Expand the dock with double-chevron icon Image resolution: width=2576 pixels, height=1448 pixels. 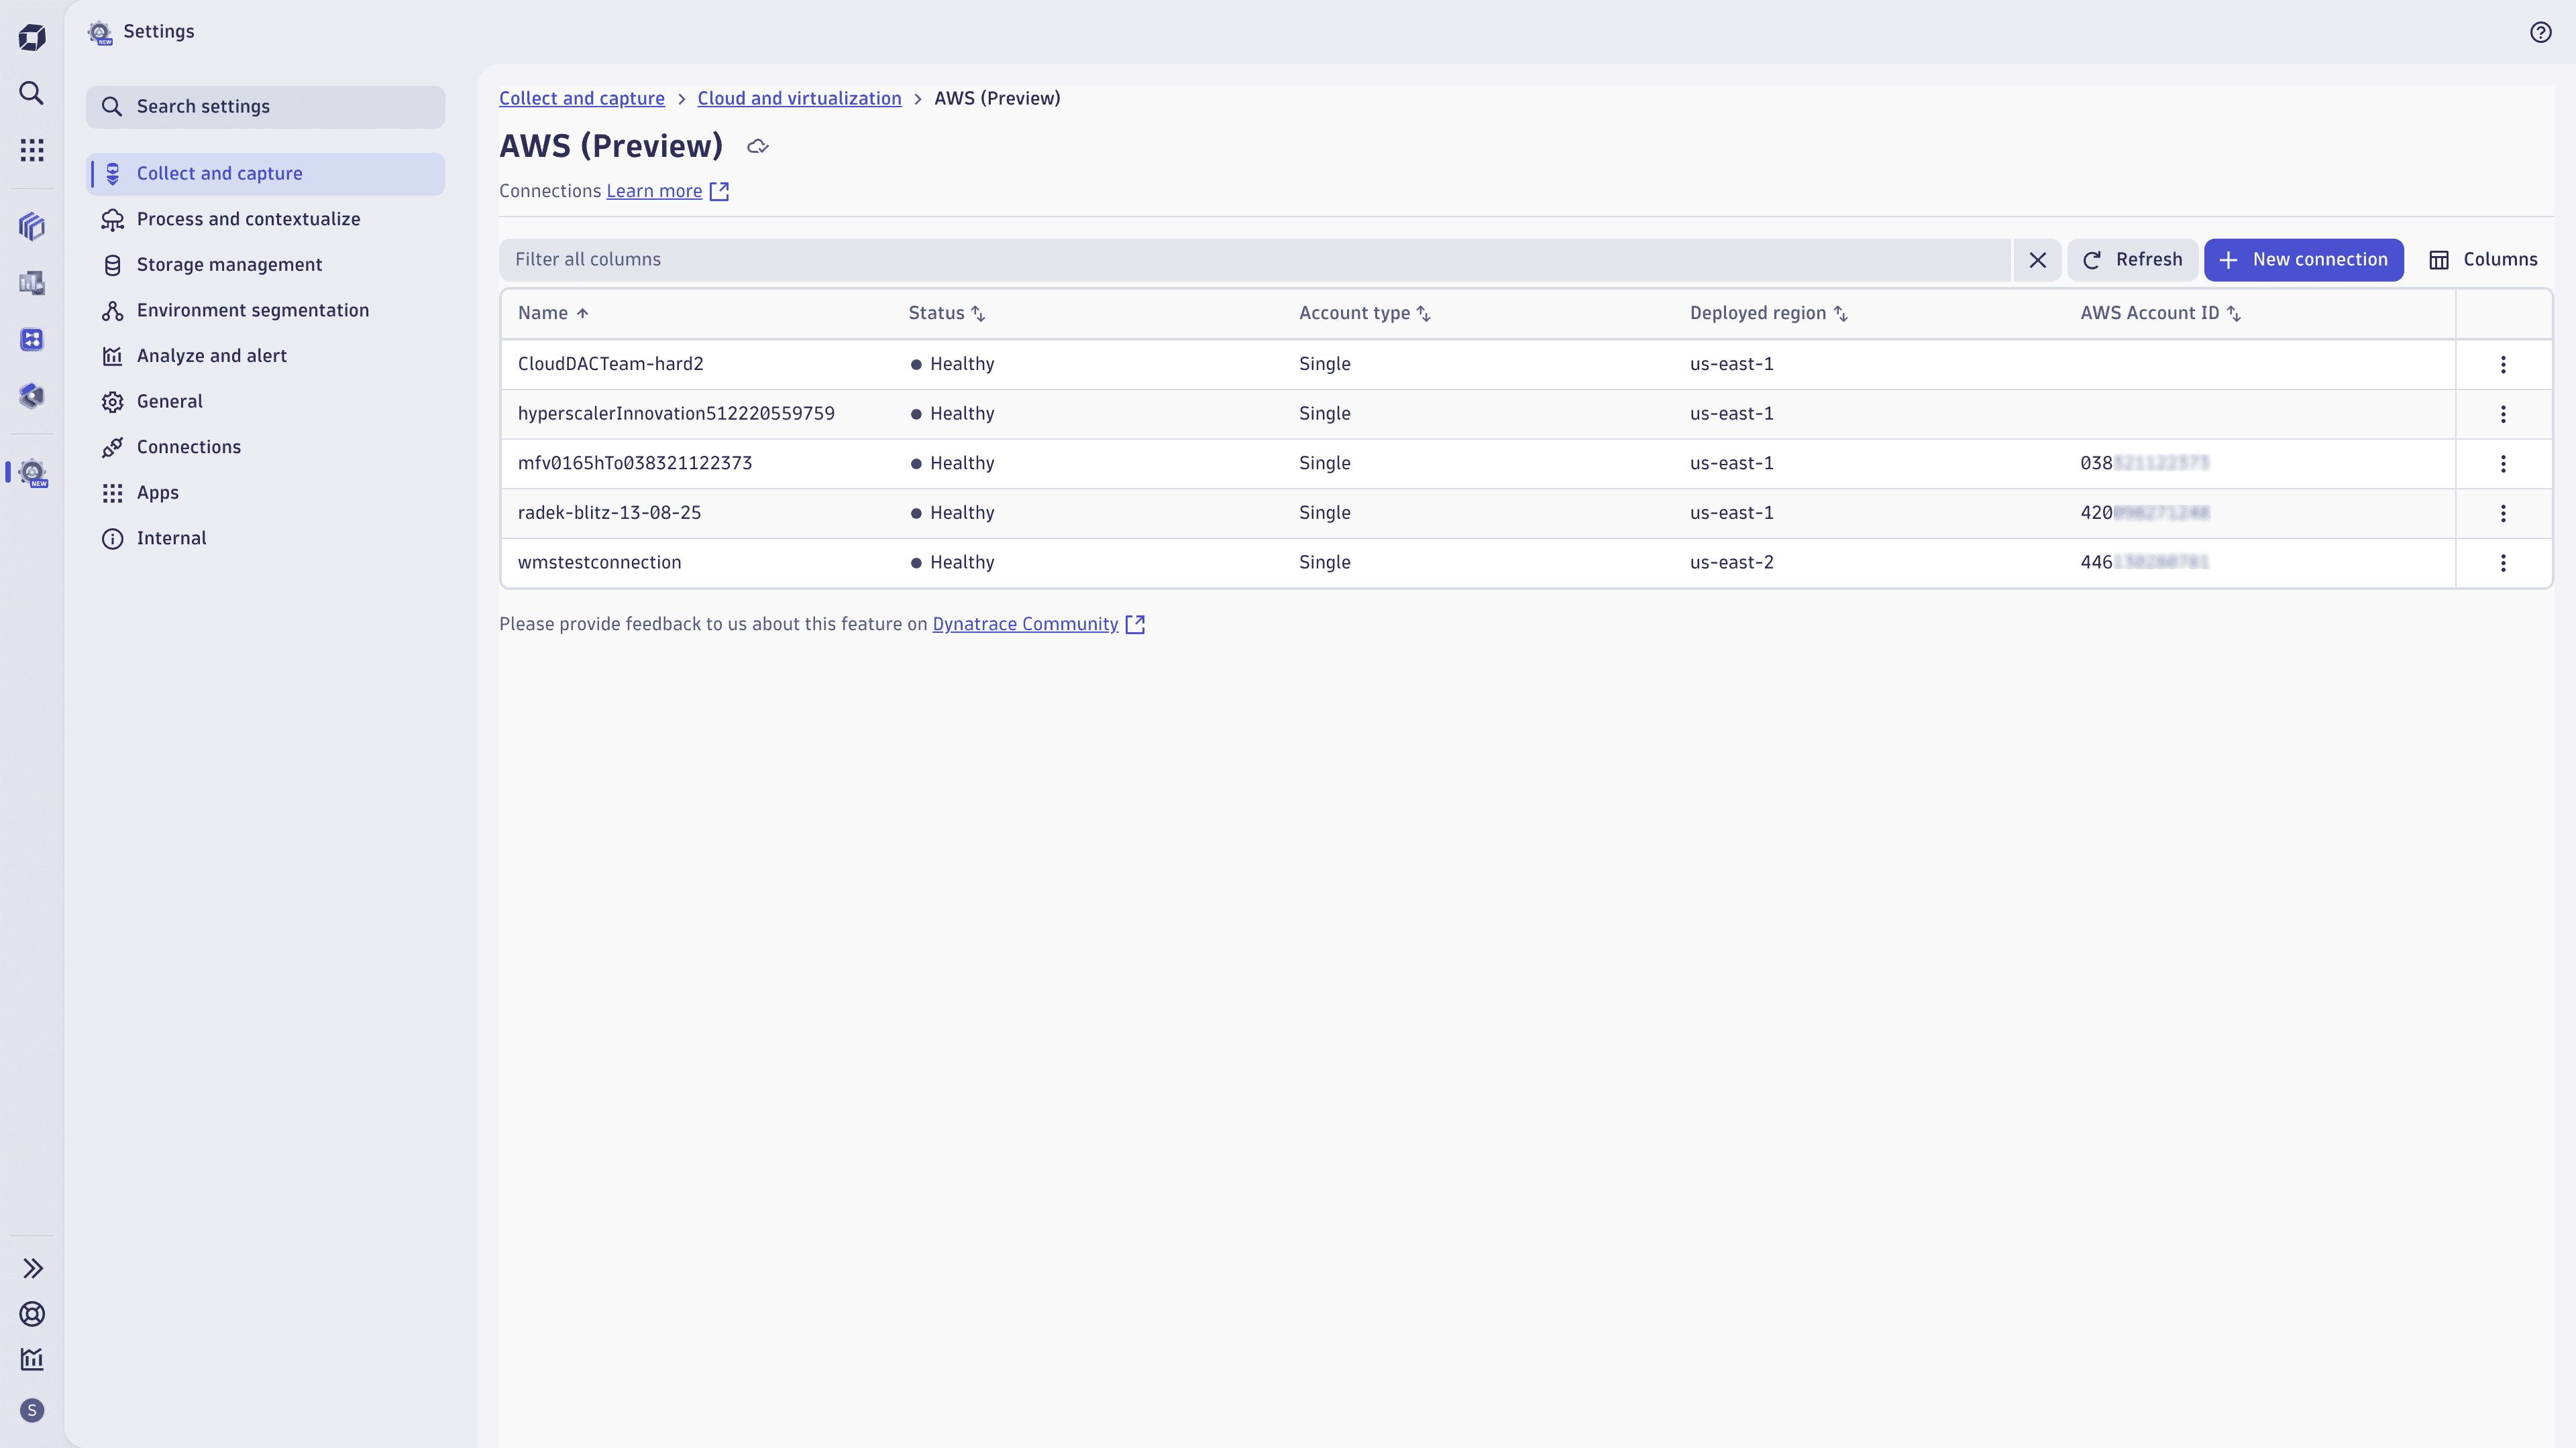[x=32, y=1268]
